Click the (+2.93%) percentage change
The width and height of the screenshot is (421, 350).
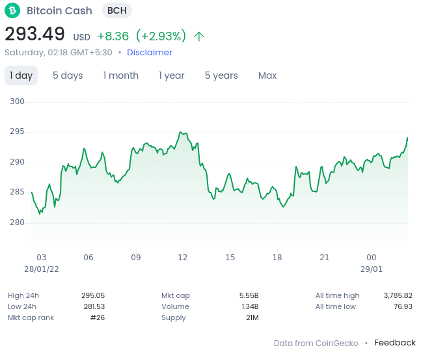pos(161,36)
